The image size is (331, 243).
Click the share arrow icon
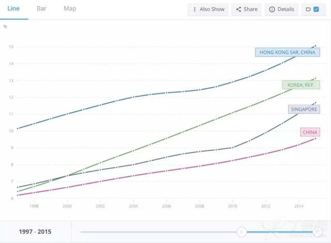click(x=238, y=9)
